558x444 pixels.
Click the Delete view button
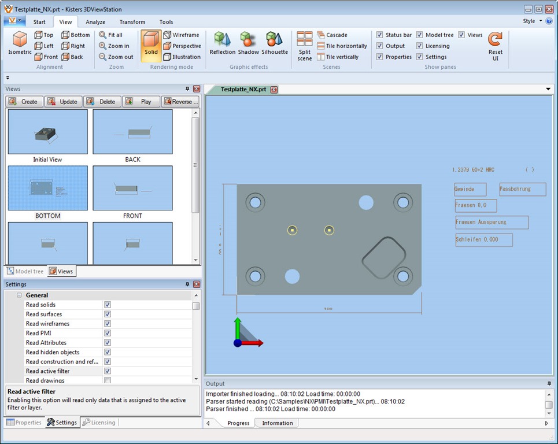pos(102,102)
